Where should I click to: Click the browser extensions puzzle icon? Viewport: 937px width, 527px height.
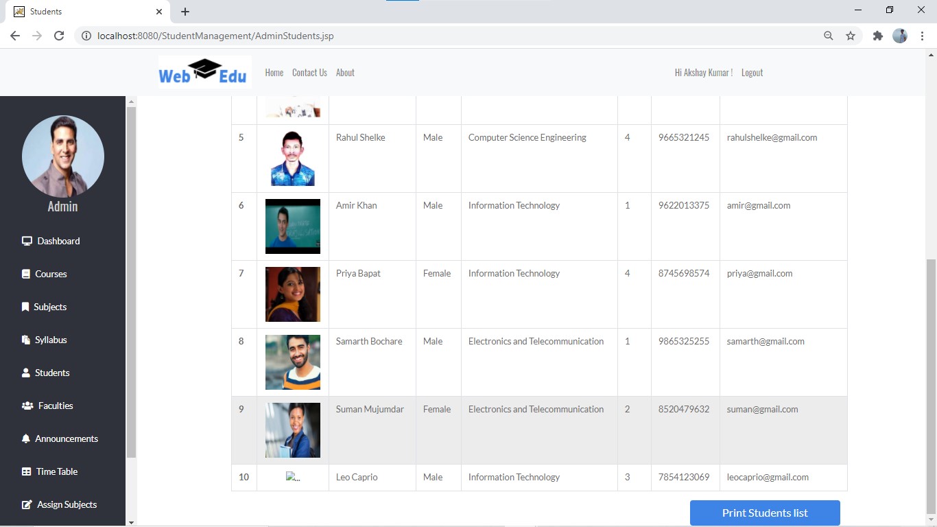(x=878, y=35)
